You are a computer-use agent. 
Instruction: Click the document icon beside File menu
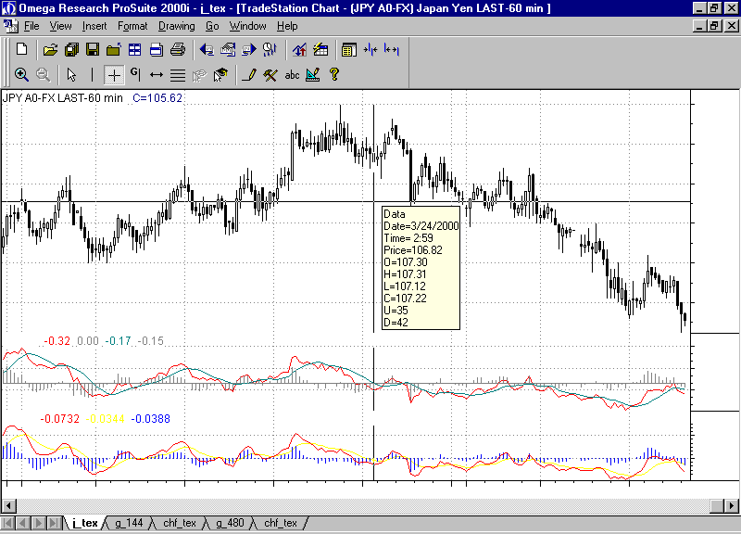coord(10,26)
